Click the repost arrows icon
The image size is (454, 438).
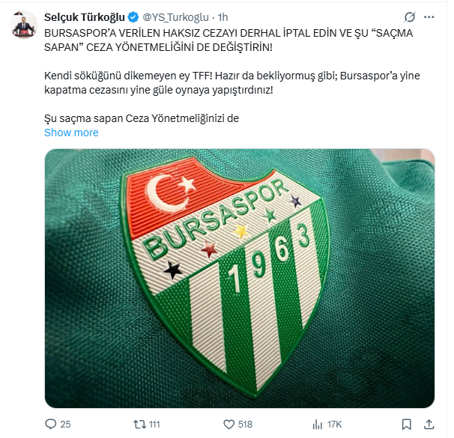[x=139, y=425]
